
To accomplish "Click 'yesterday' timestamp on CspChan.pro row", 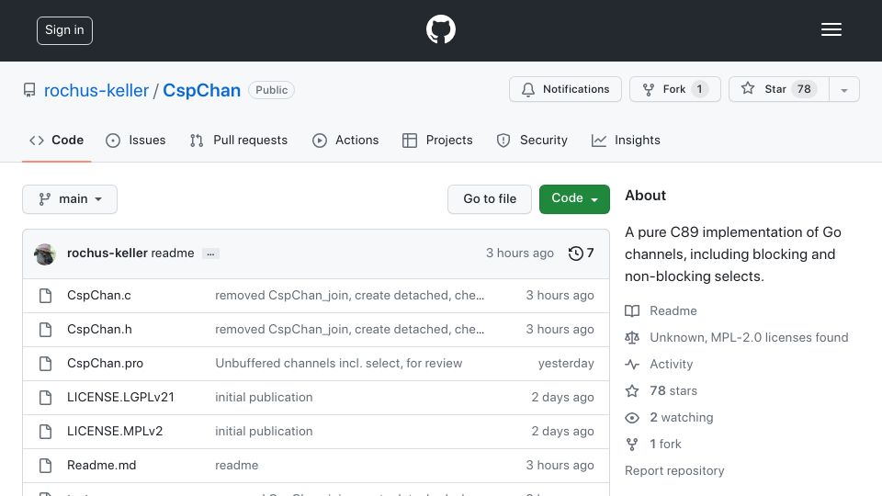I will 566,364.
